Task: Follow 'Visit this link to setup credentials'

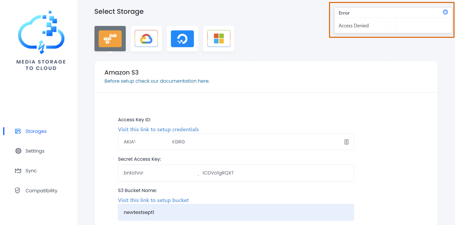Action: [x=158, y=129]
